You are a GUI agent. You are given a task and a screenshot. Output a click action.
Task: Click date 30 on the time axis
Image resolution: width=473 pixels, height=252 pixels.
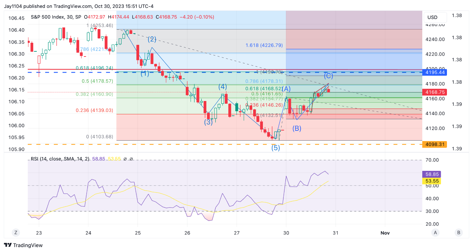click(286, 233)
